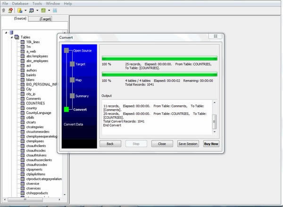Click the green Convert step indicator
This screenshot has height=207, width=283.
point(67,110)
